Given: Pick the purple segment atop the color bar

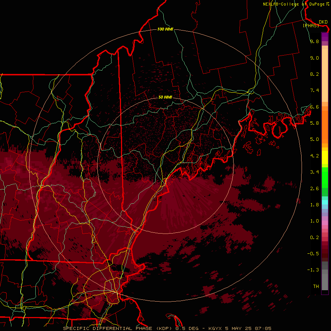Looking at the screenshot, I should [325, 37].
